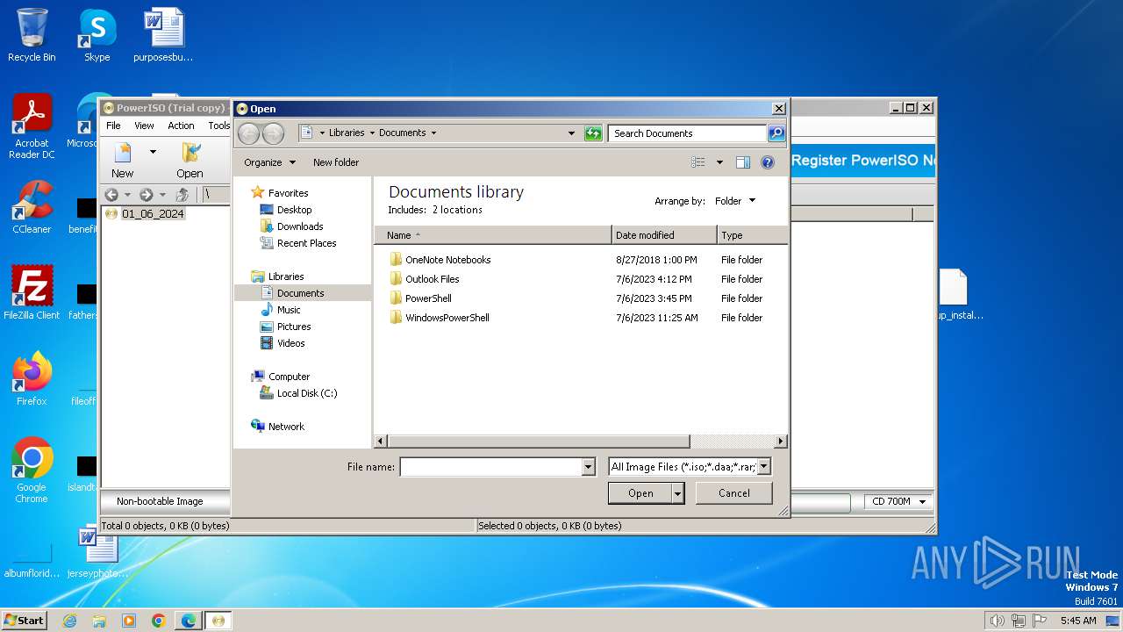
Task: Click the Open button in dialog
Action: click(640, 493)
